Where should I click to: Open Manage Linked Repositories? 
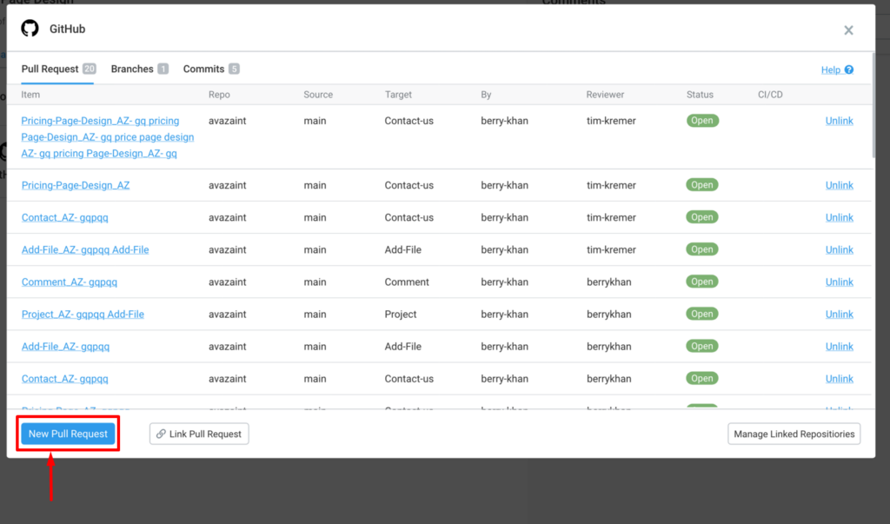pos(794,434)
